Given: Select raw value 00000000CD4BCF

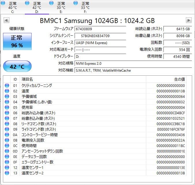Looking at the screenshot, I should coord(171,113).
